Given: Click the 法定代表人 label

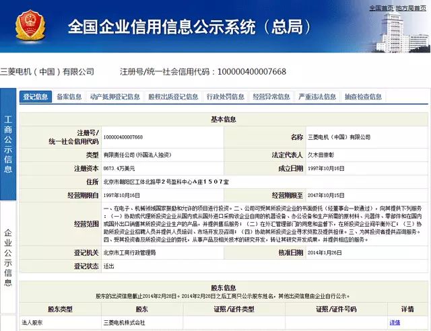Looking at the screenshot, I should point(288,155).
